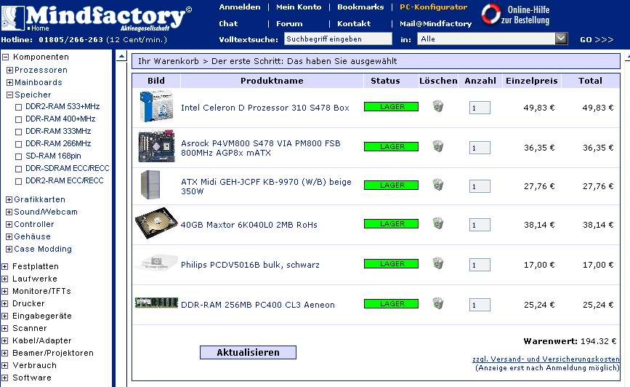Image resolution: width=630 pixels, height=387 pixels.
Task: Open Versand- und Versicherungskosten link
Action: point(546,359)
